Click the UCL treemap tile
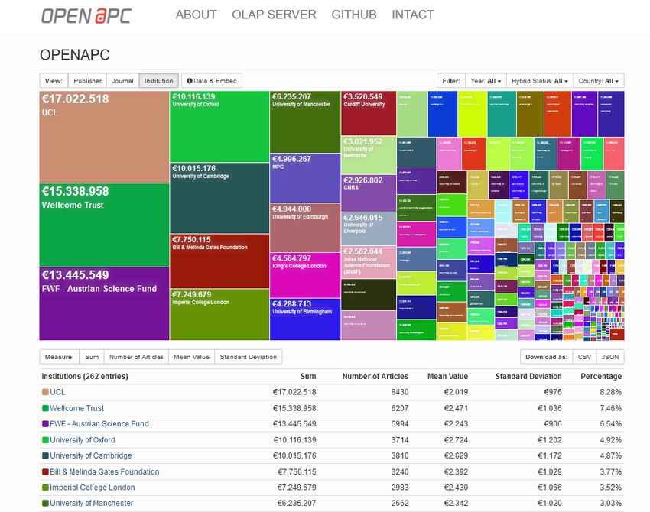Screen dimensions: 650x512 point(104,137)
